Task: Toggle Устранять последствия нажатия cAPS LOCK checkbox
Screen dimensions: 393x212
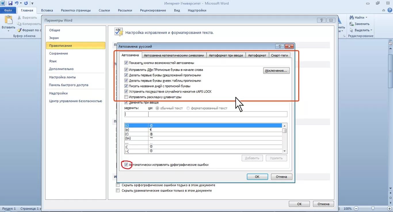Action: tap(126, 91)
